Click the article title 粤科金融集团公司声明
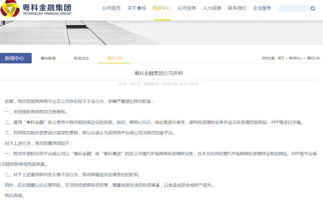The height and width of the screenshot is (200, 323). click(159, 73)
